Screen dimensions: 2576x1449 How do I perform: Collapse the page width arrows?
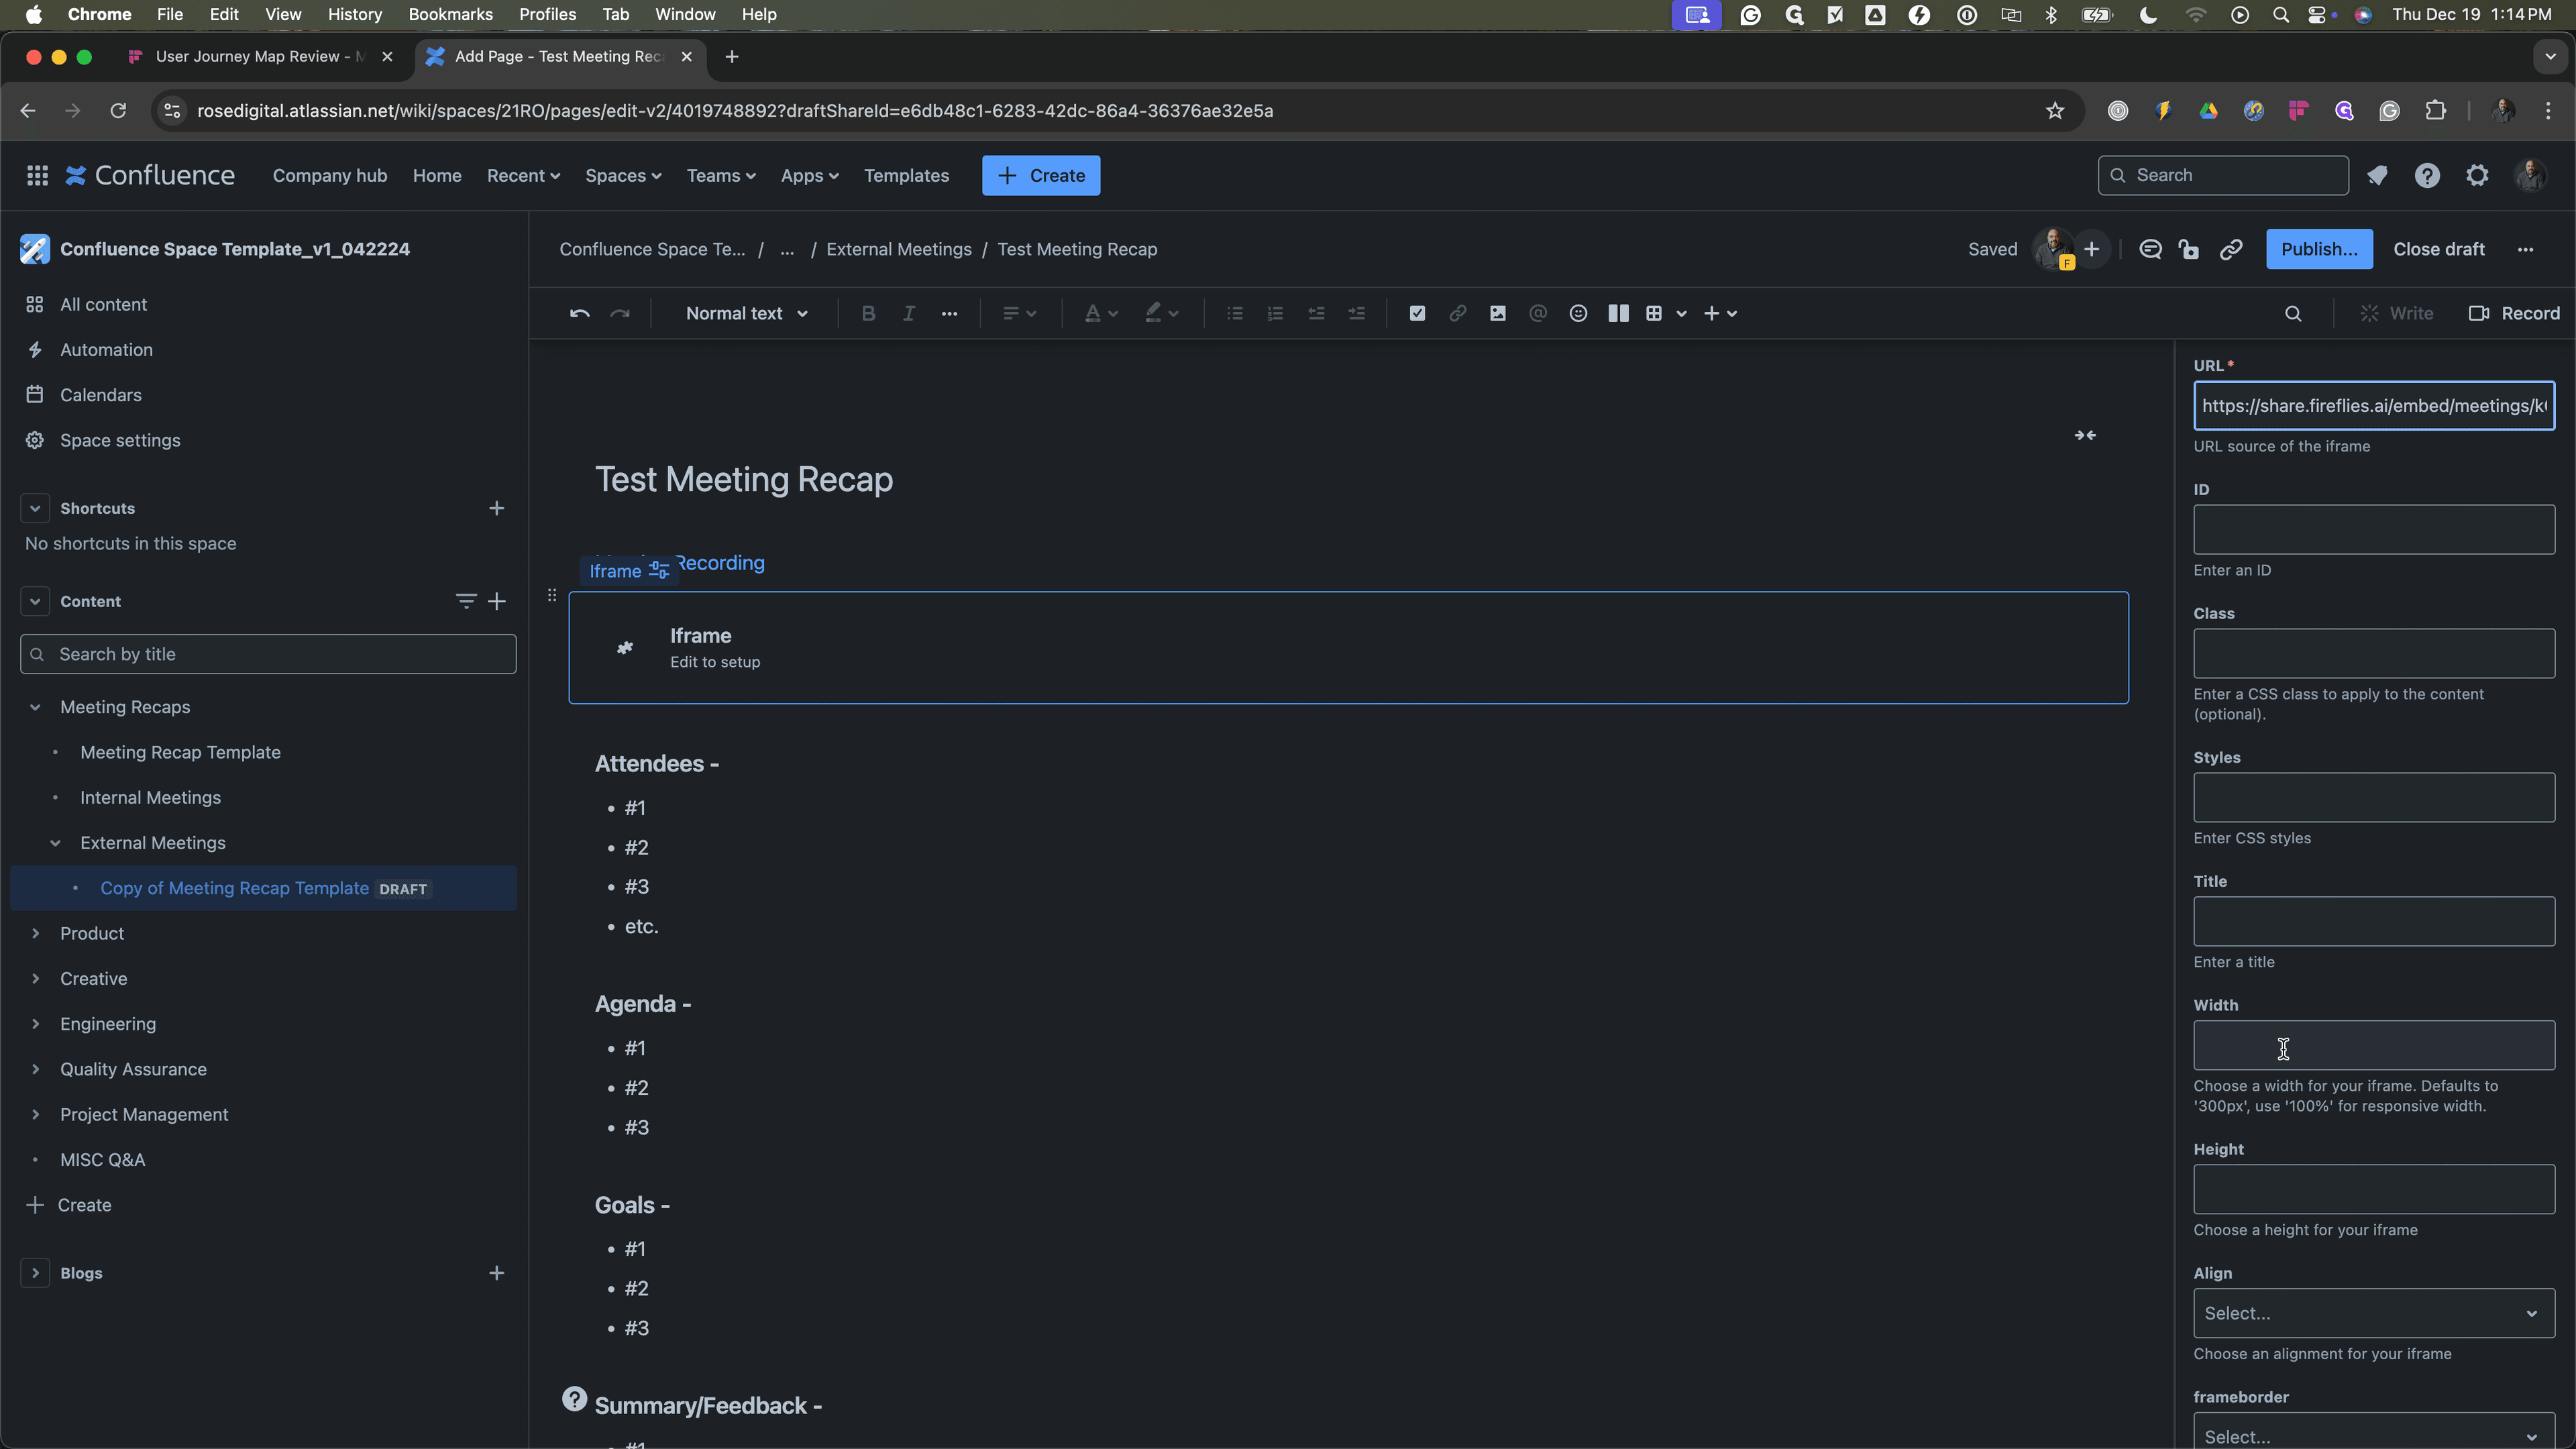point(2085,435)
